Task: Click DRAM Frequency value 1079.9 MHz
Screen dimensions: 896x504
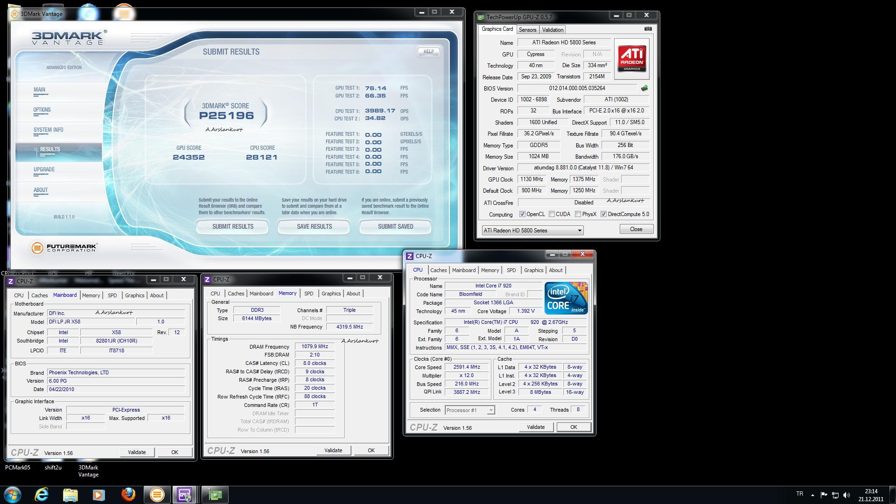Action: coord(315,347)
